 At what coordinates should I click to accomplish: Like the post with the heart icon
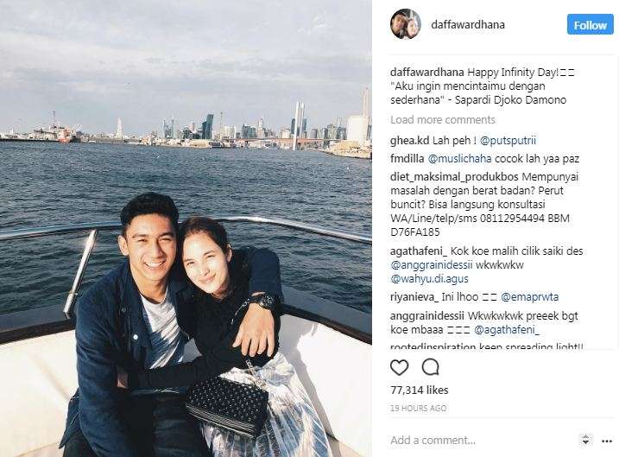[399, 367]
